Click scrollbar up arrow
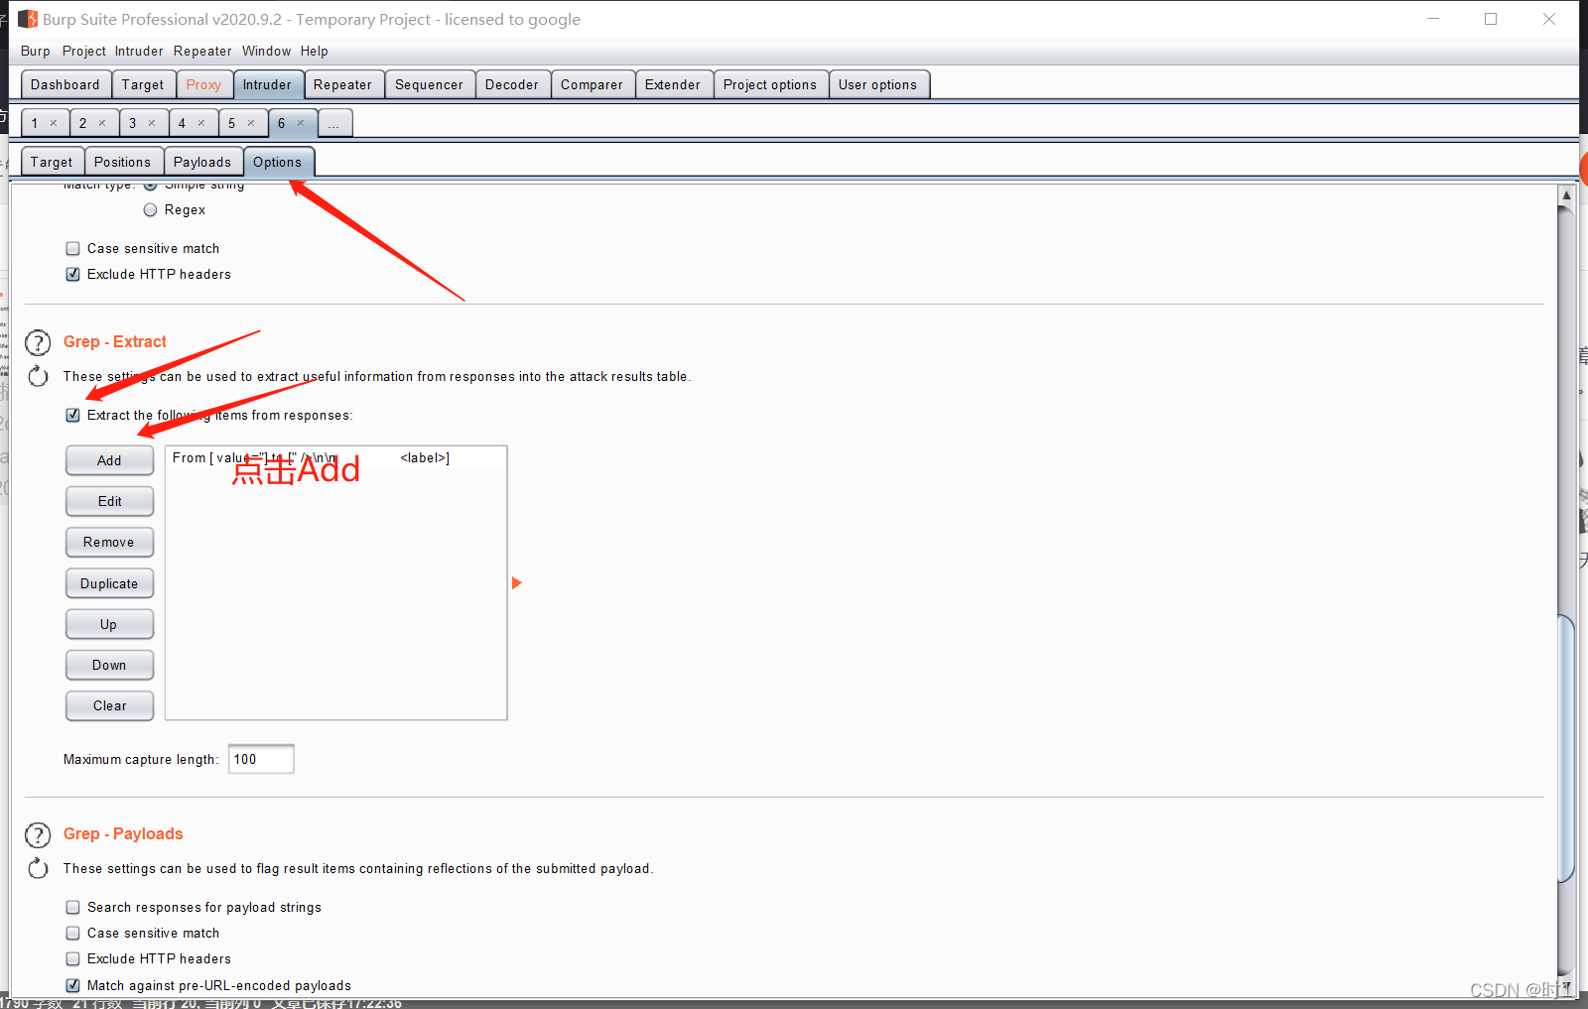The height and width of the screenshot is (1009, 1588). coord(1567,195)
